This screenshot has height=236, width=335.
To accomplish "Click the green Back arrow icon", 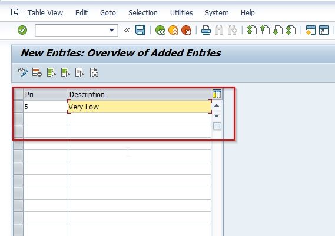I will pos(160,30).
